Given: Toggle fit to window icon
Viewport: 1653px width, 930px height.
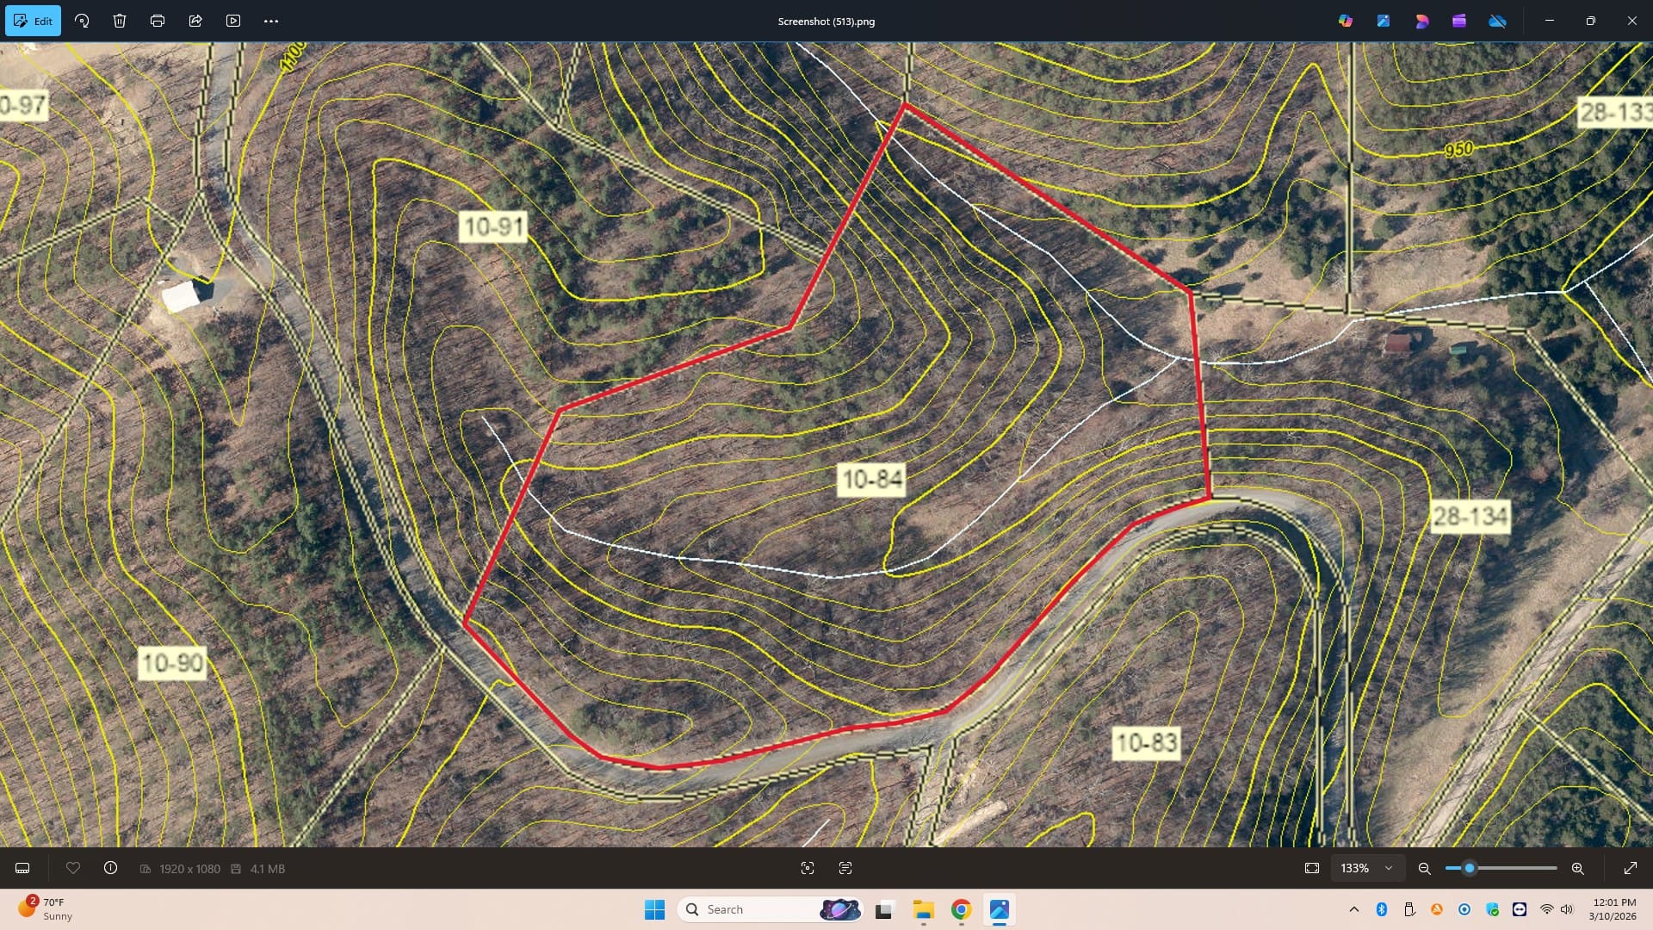Looking at the screenshot, I should click(1312, 868).
